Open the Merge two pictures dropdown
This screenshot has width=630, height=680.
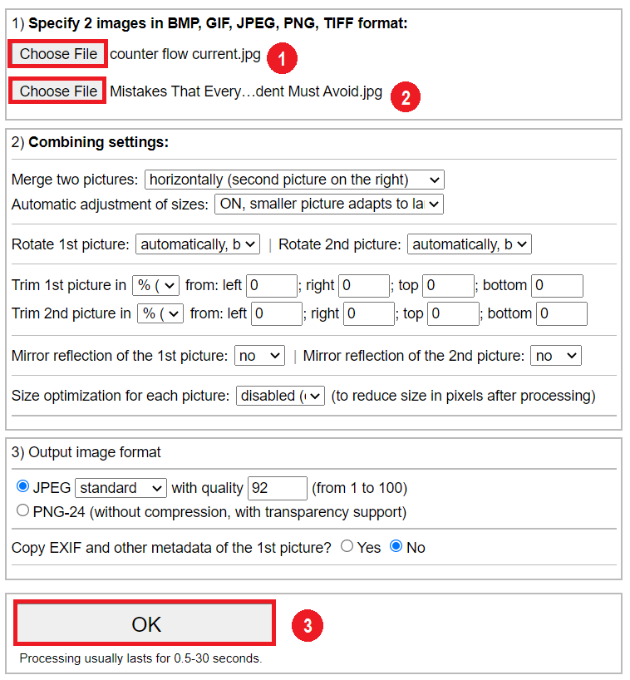pos(294,180)
